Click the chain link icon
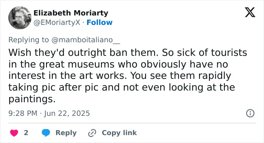The width and height of the screenshot is (264, 143). (92, 133)
